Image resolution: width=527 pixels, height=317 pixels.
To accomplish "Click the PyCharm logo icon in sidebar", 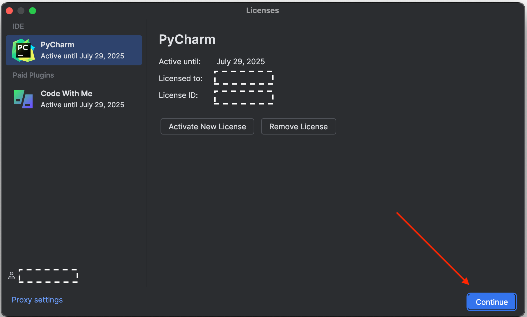I will pos(23,50).
